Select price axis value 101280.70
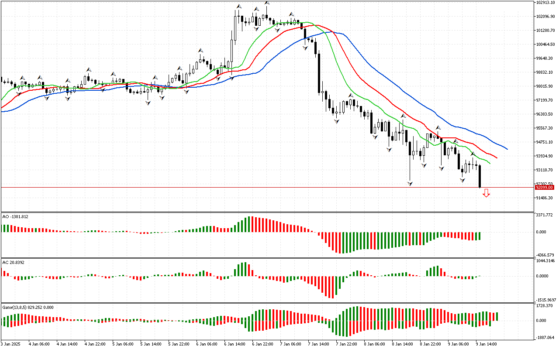The height and width of the screenshot is (349, 559). (x=545, y=31)
